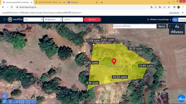Open the Chrome side panel icon
The width and height of the screenshot is (186, 104).
[174, 7]
